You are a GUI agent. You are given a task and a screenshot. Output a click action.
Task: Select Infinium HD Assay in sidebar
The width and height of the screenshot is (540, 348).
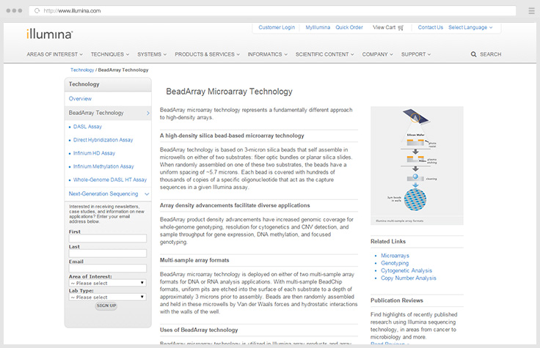94,153
